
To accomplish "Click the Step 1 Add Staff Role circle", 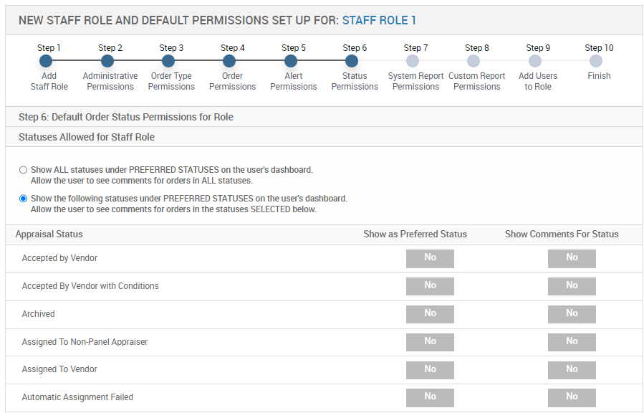I will [46, 62].
